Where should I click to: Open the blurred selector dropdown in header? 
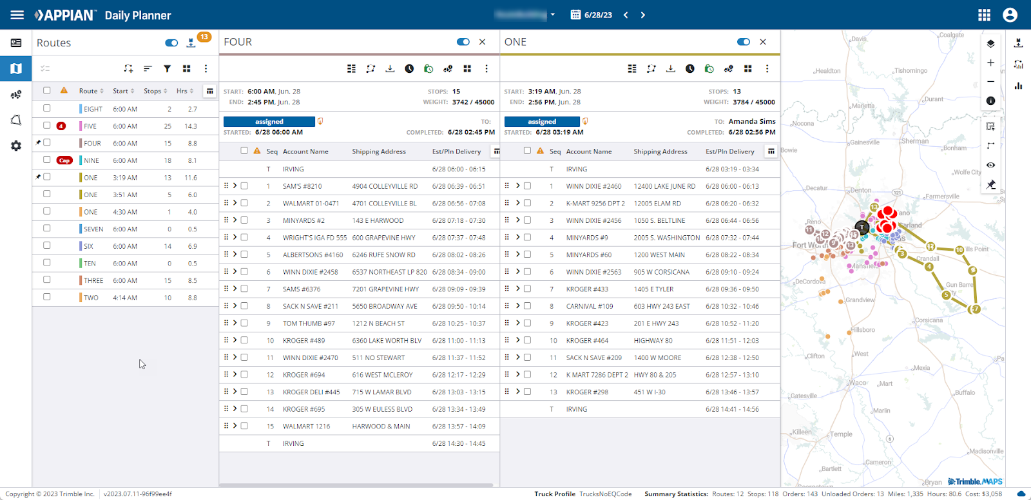tap(525, 14)
